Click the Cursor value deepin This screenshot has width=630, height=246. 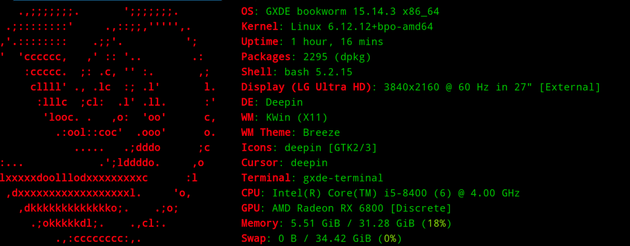(x=309, y=163)
